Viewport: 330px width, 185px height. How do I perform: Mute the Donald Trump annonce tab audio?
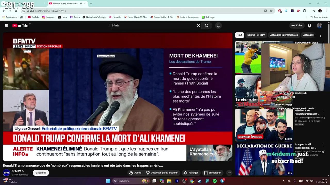click(x=81, y=4)
